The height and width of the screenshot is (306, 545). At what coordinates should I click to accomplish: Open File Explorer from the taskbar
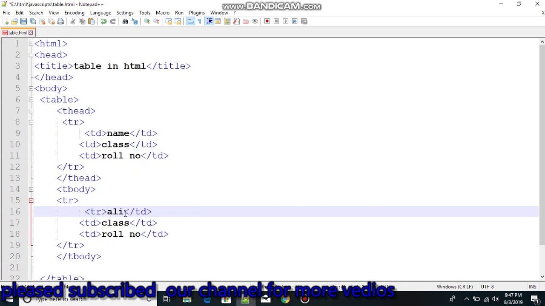pyautogui.click(x=187, y=299)
